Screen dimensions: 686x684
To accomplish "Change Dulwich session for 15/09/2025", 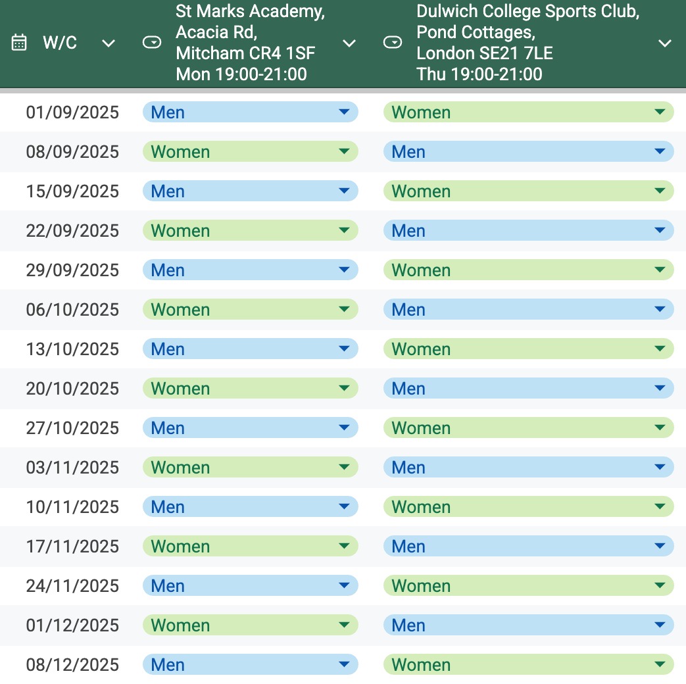I will tap(528, 191).
